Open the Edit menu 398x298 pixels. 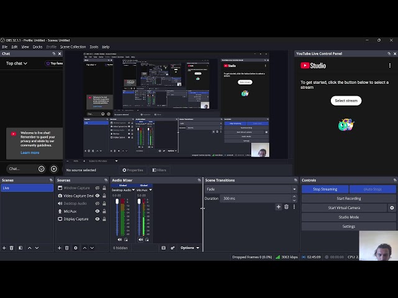(14, 47)
